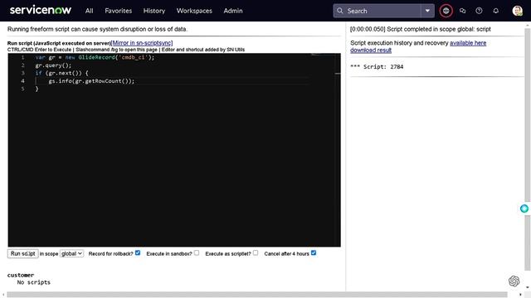The width and height of the screenshot is (531, 298).
Task: Open the notifications bell
Action: pyautogui.click(x=496, y=11)
